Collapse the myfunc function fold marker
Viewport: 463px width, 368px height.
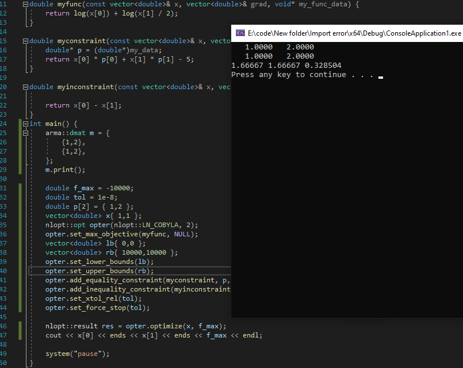tap(26, 5)
